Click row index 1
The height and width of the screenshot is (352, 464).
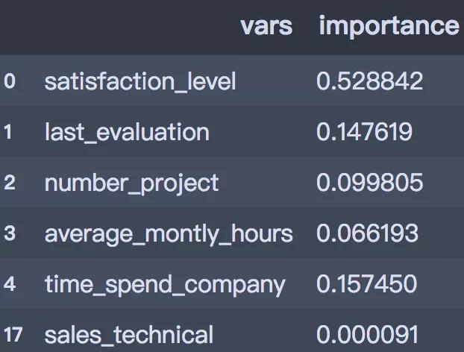[8, 132]
